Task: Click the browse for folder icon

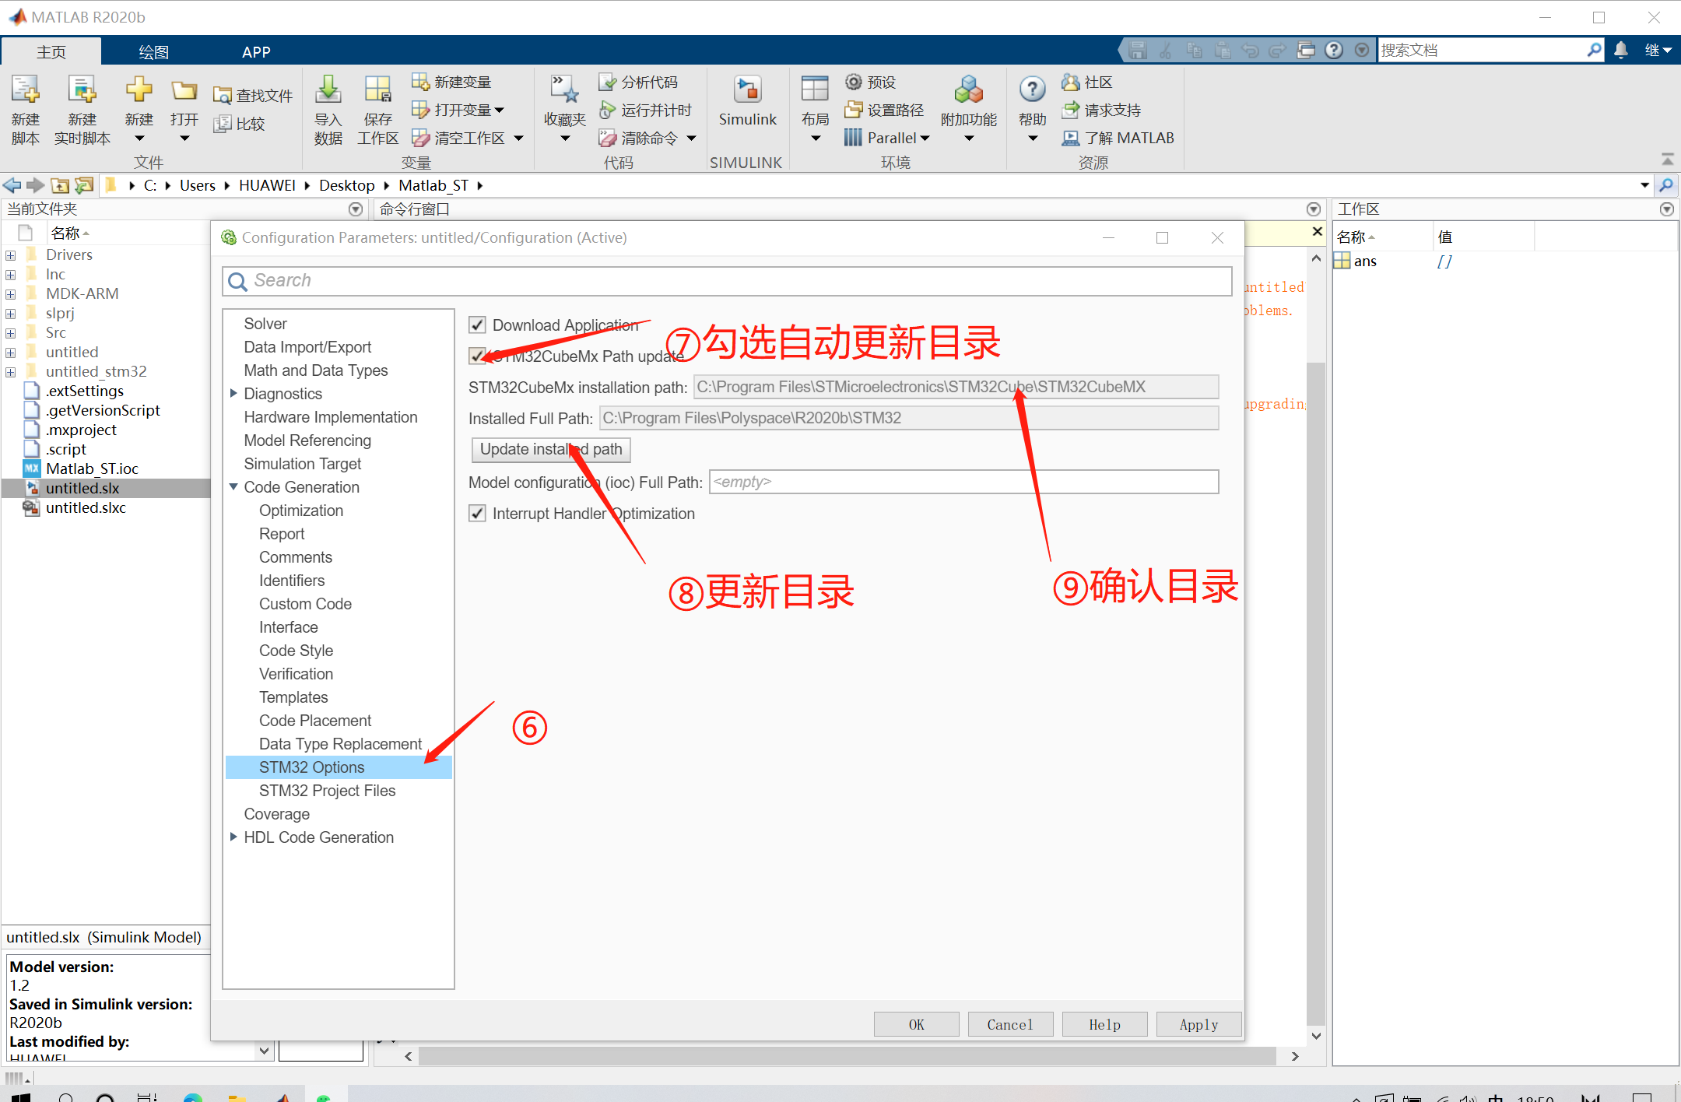Action: (84, 185)
